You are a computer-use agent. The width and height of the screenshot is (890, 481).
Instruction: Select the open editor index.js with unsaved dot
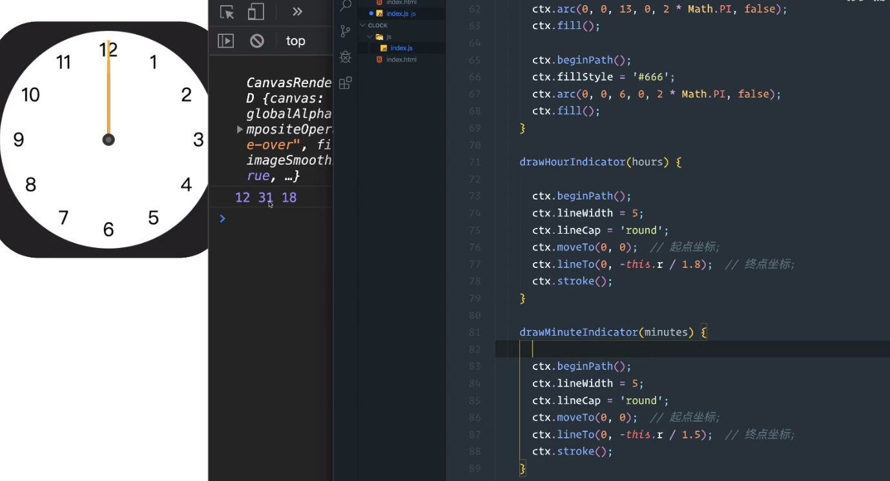pos(402,14)
